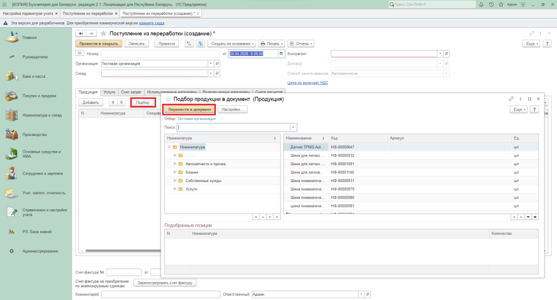
Task: Open the Производство section in sidebar
Action: (x=34, y=134)
